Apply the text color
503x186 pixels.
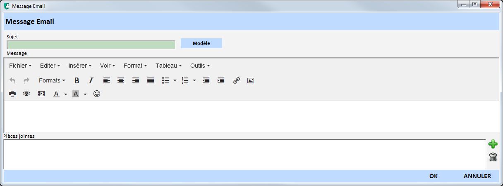56,94
